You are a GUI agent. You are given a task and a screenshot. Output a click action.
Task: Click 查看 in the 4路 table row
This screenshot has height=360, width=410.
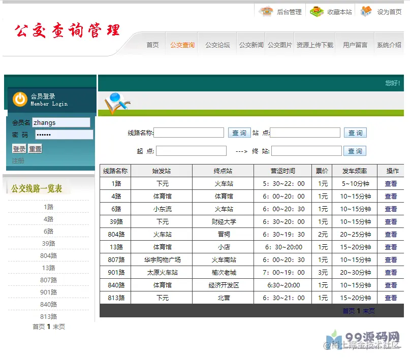point(391,196)
